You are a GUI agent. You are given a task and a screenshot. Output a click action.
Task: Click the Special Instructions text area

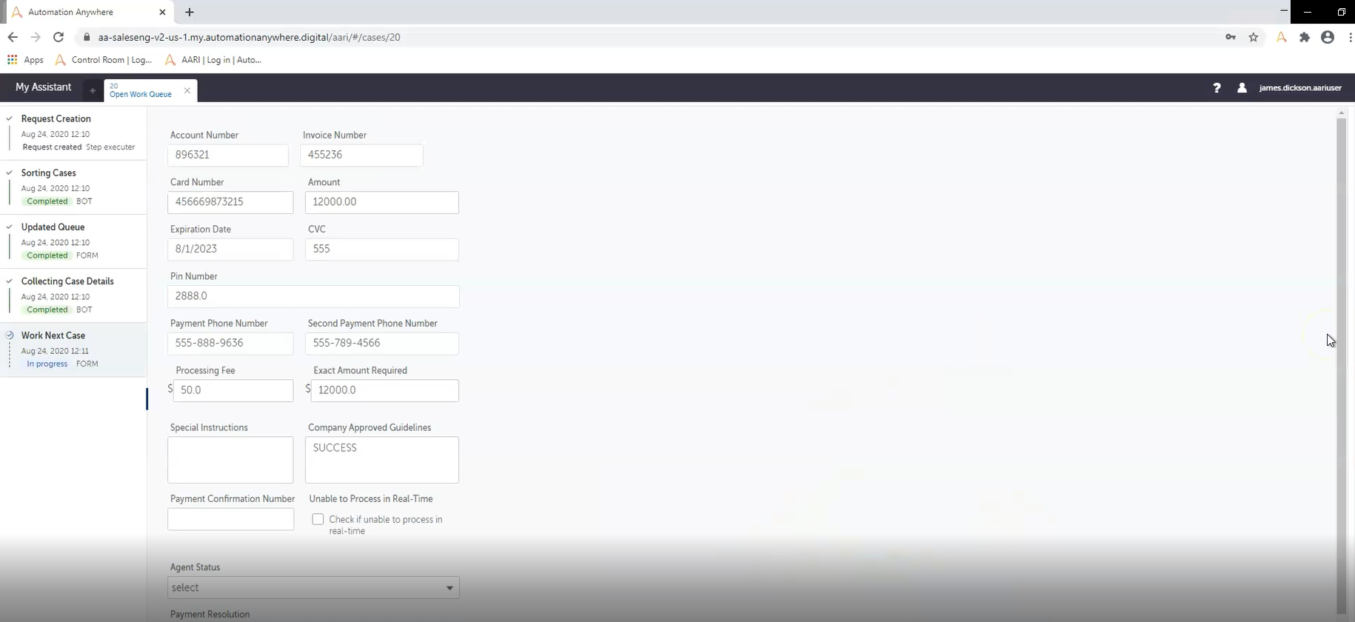230,460
